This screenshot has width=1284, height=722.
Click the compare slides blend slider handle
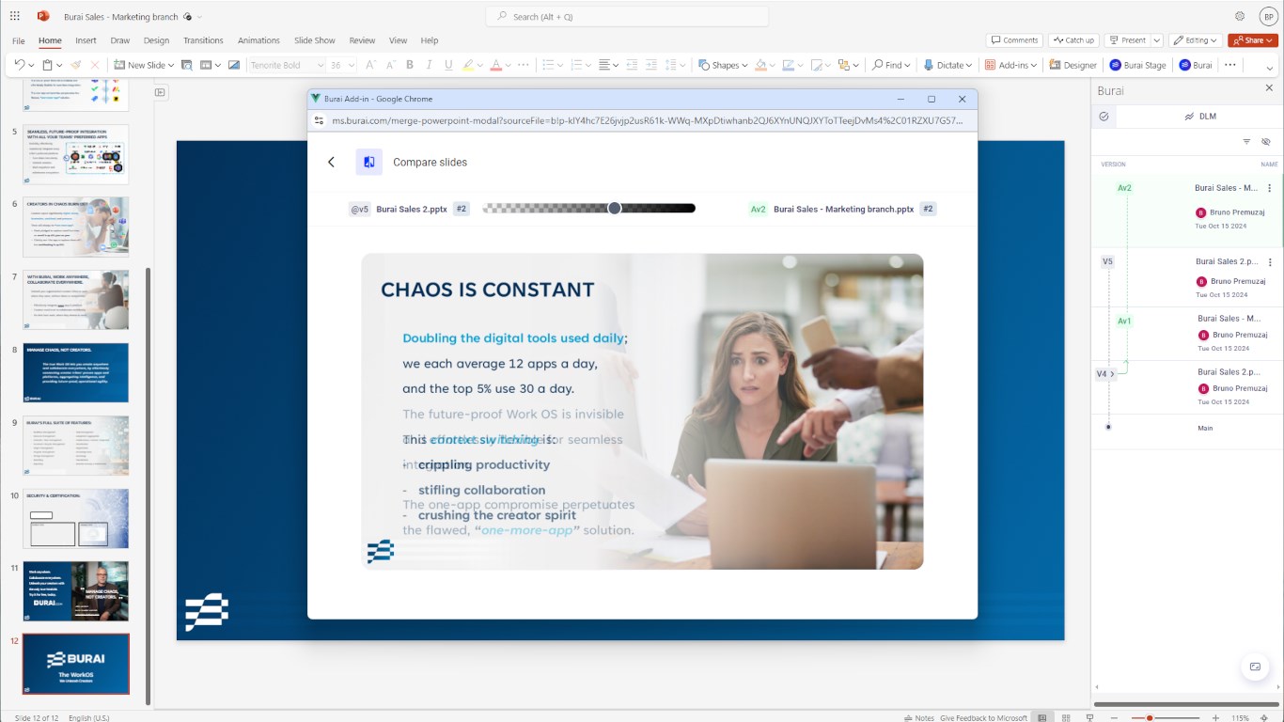pos(615,208)
